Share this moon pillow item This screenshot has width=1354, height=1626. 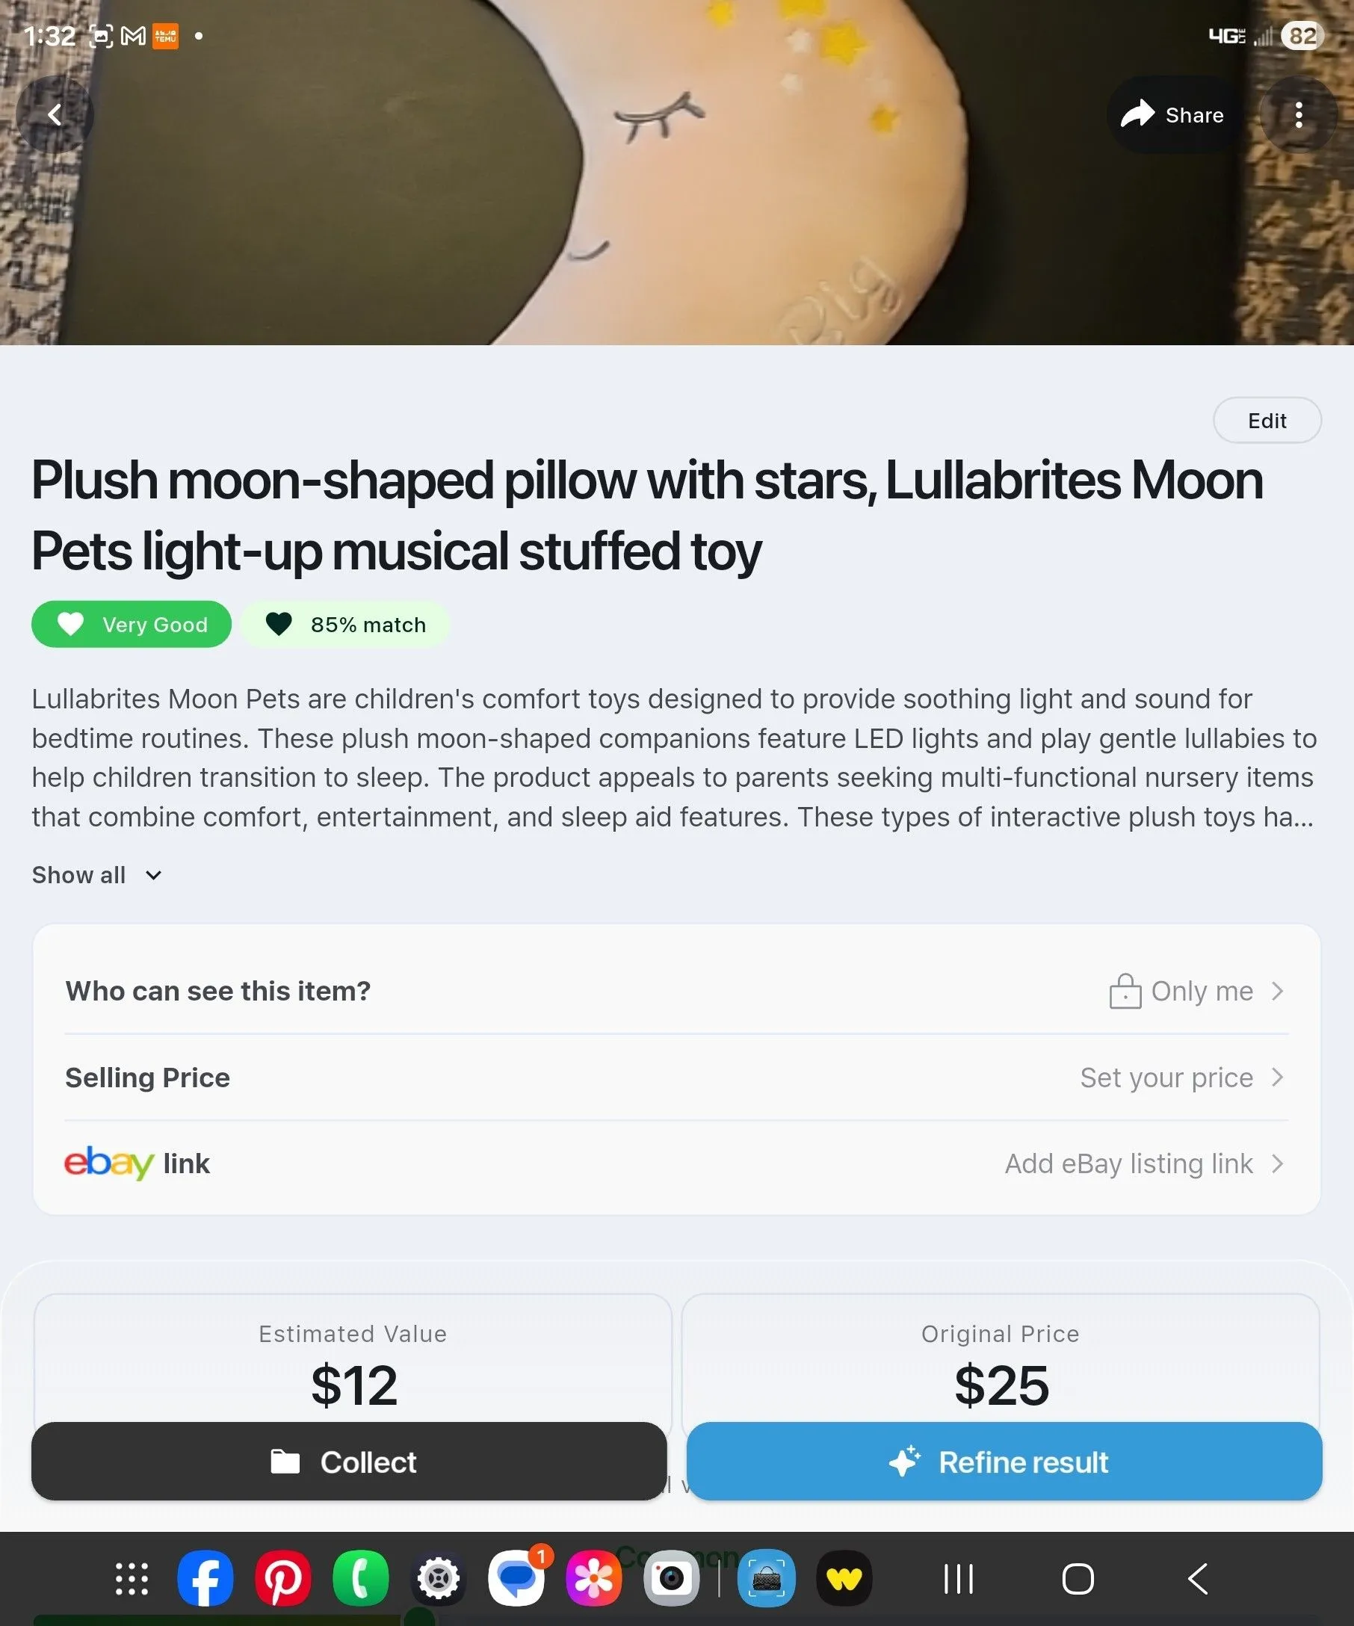(1172, 114)
